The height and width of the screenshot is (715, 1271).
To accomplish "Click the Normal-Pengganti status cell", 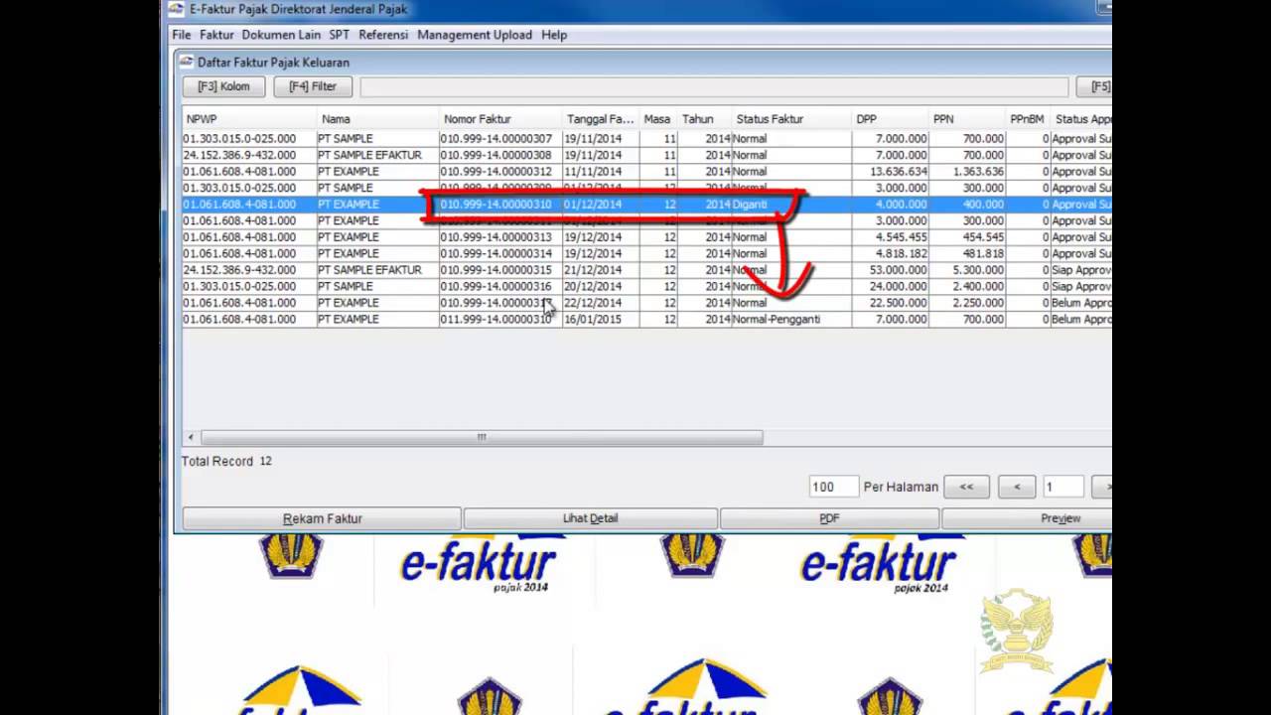I will click(x=777, y=320).
